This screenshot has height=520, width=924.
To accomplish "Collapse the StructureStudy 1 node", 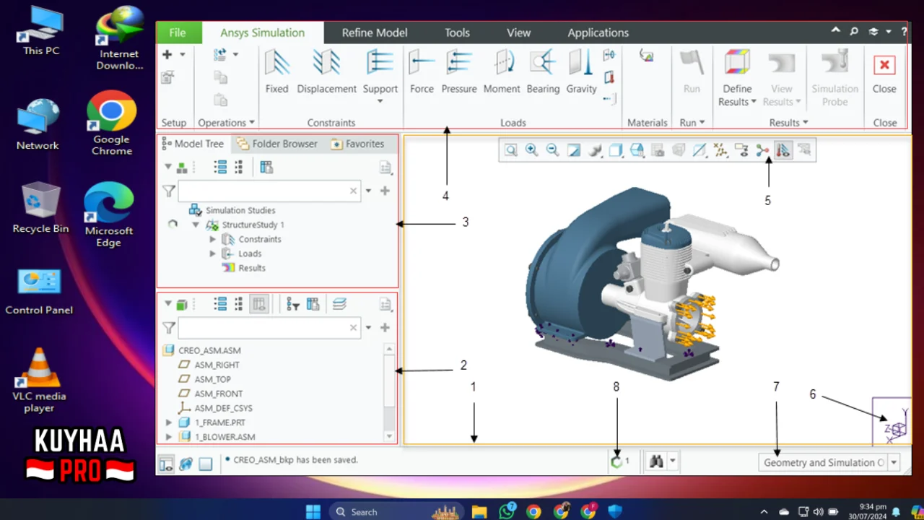I will coord(196,225).
